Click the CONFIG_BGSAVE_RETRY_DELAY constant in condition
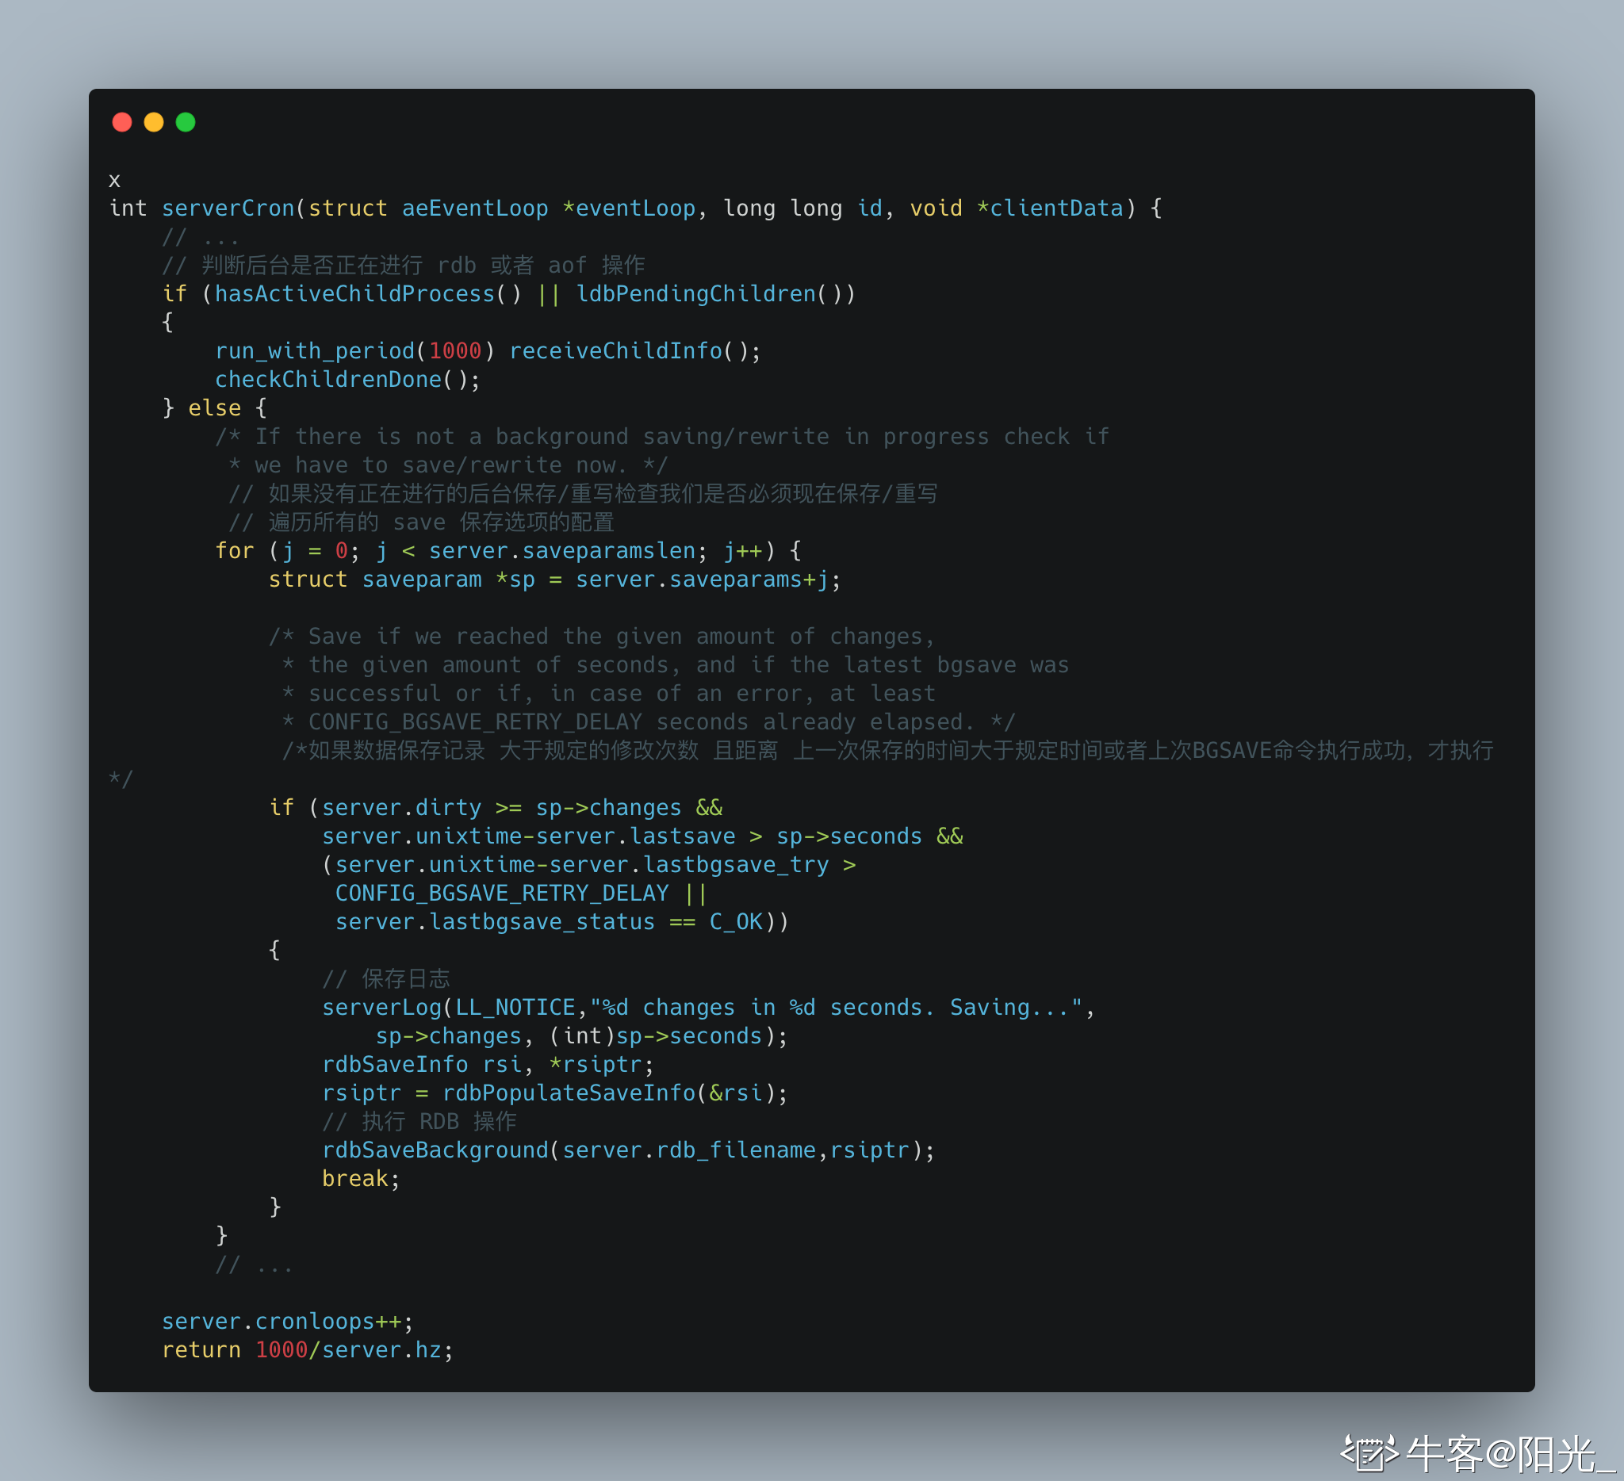The width and height of the screenshot is (1624, 1481). click(502, 893)
